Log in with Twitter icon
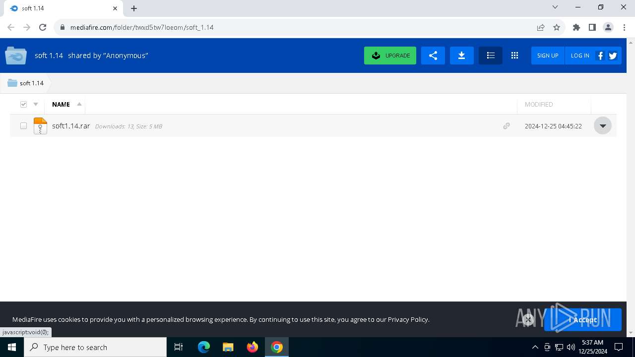Screen dimensions: 635x357 (x=613, y=56)
